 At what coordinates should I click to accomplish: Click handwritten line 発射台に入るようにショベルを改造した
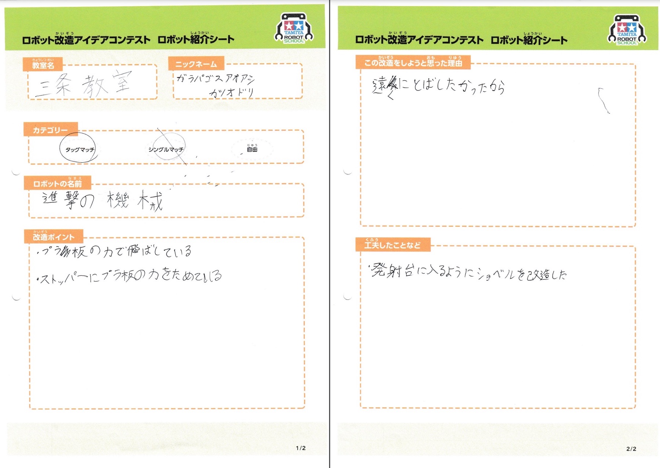tap(468, 272)
